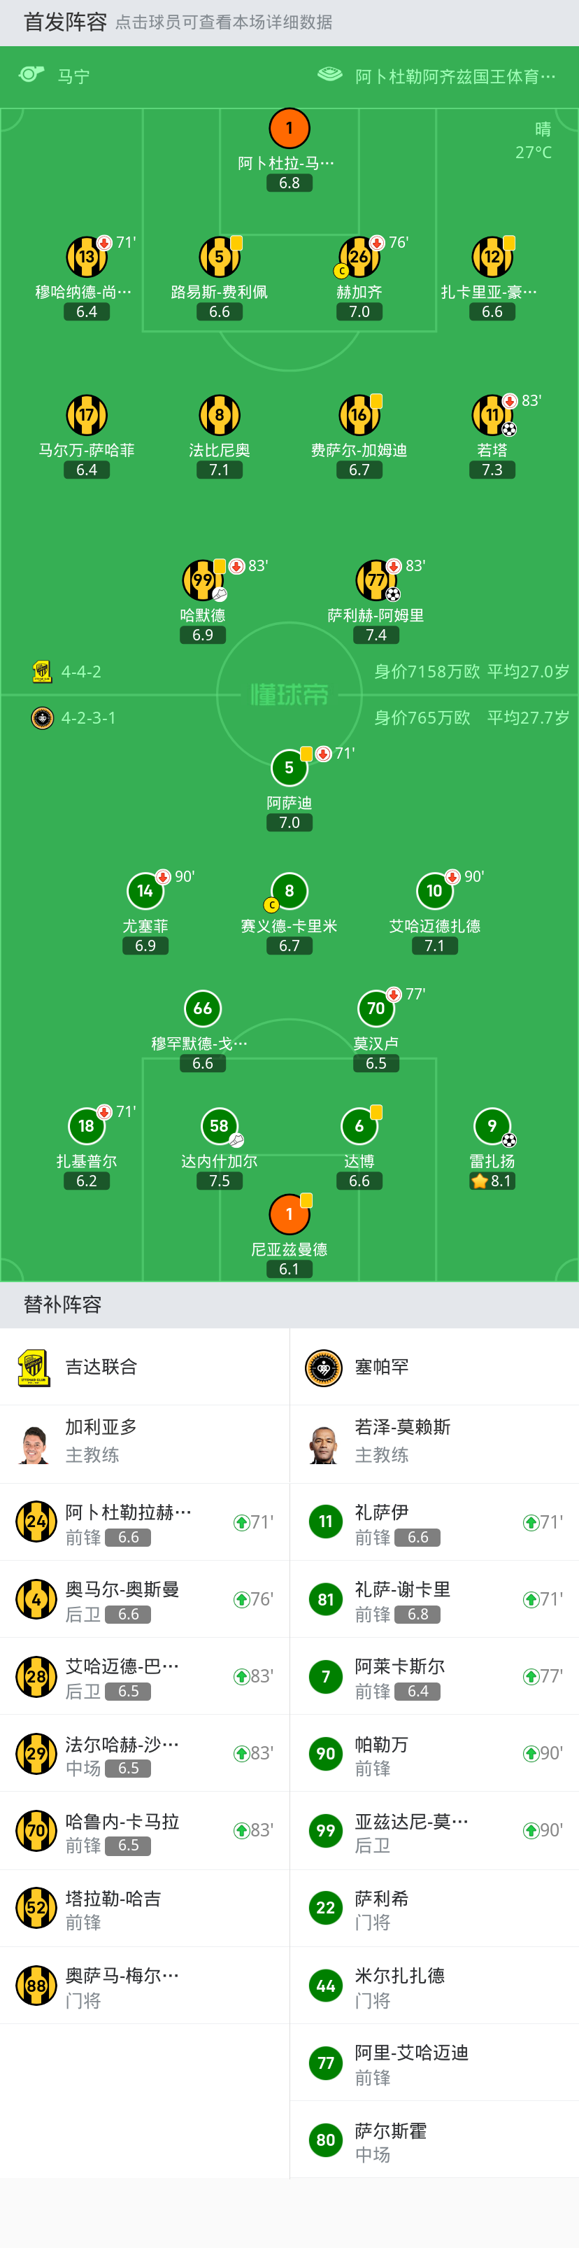Viewport: 579px width, 2248px height.
Task: Tap number 99 哈默德 jersey icon
Action: pyautogui.click(x=202, y=580)
